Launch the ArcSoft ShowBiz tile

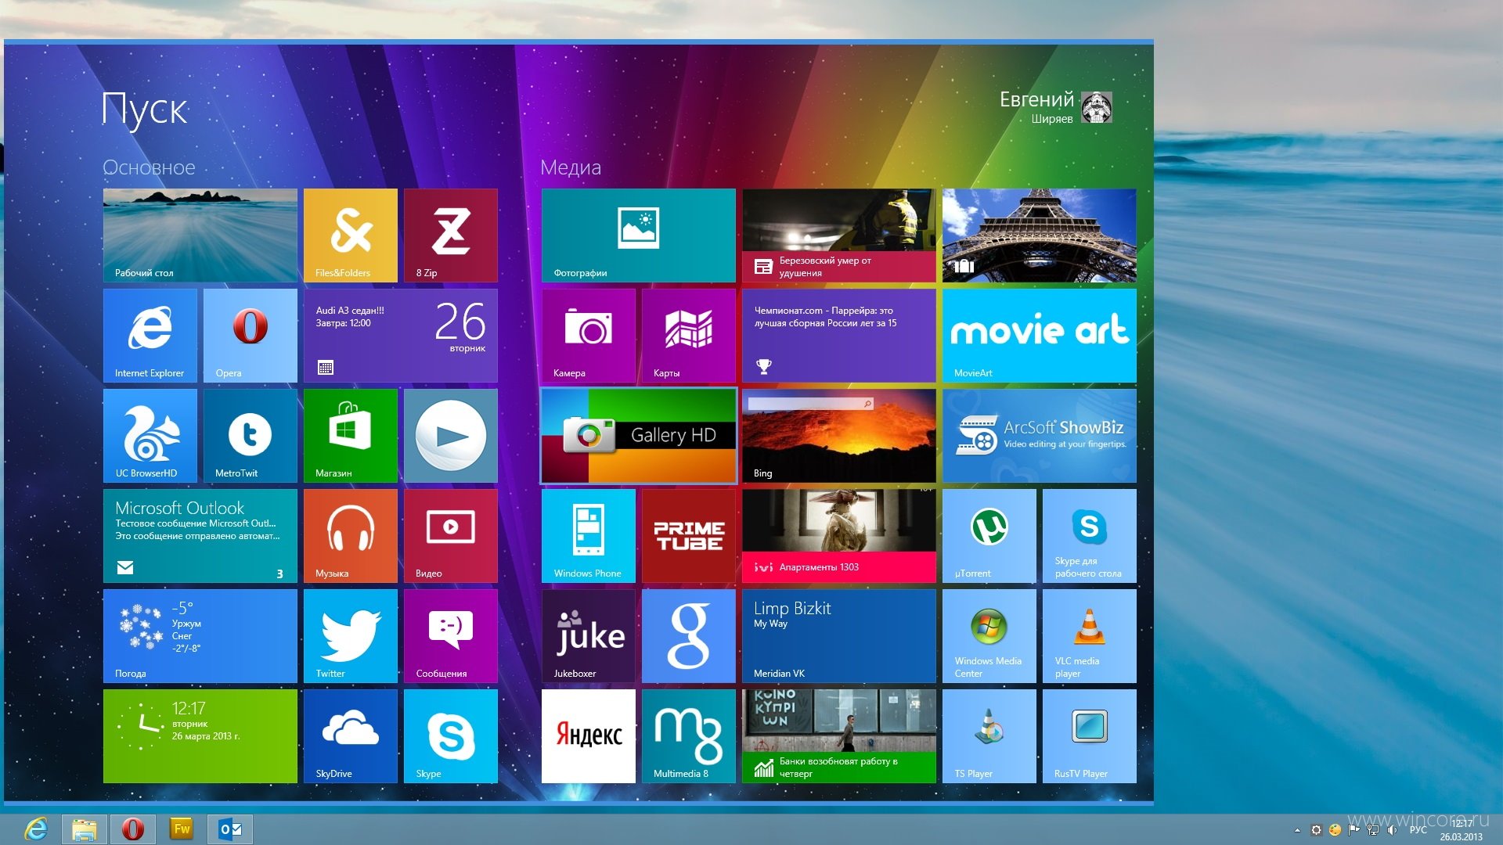(1039, 436)
